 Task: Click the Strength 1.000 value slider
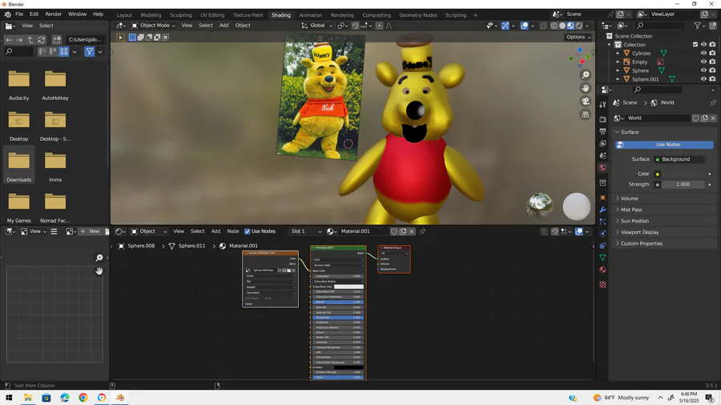(x=683, y=185)
